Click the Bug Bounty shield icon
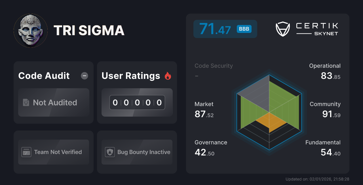The height and width of the screenshot is (185, 363). [110, 152]
